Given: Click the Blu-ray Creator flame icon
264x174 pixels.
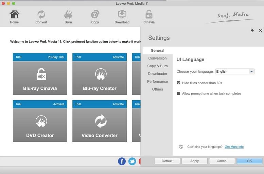Looking at the screenshot, I should coord(101,74).
